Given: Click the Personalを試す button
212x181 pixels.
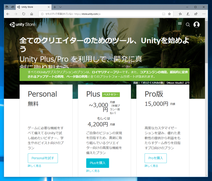Looking at the screenshot, I should coord(43,158).
